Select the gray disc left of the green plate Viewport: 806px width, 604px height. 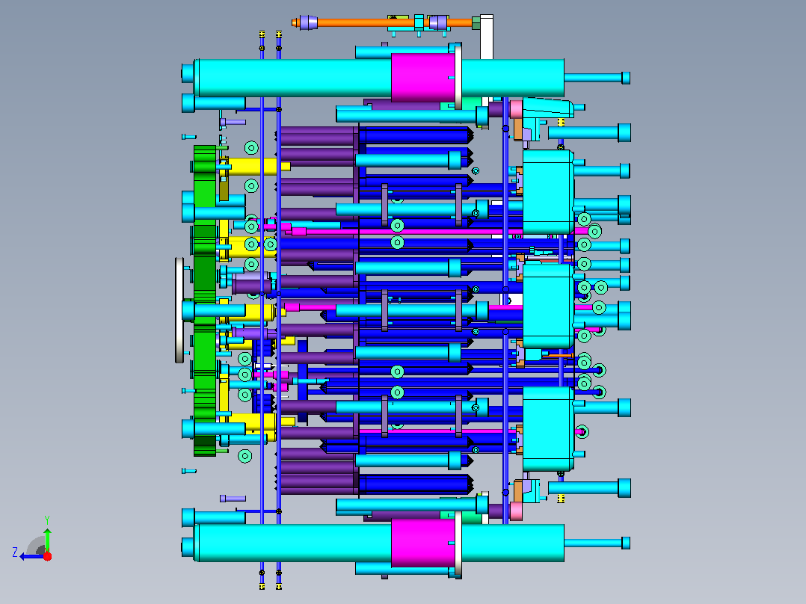coord(179,310)
